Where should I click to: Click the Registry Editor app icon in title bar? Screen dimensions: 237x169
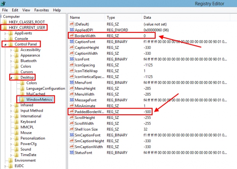(x=3, y=3)
